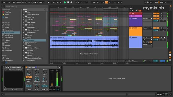The width and height of the screenshot is (173, 97).
Task: Hot-swap the Transient Master preset icon
Action: coord(22,67)
